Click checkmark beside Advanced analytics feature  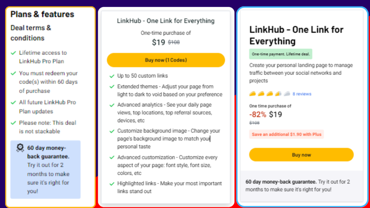click(112, 105)
